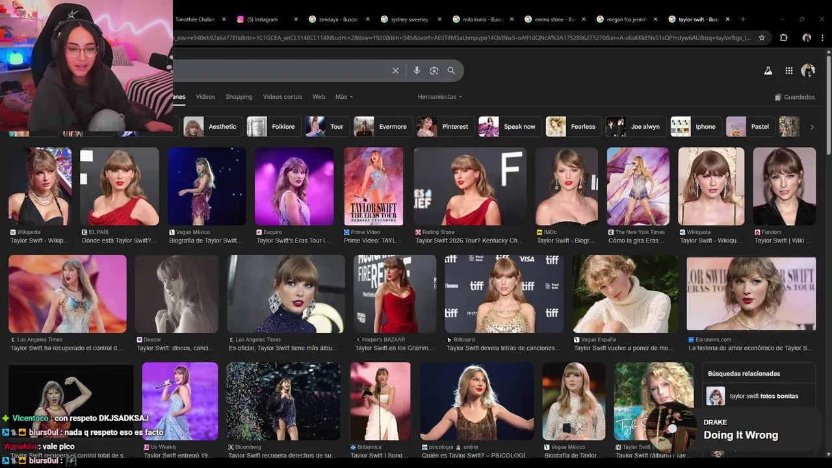Select the Aesthetic suggestion chip
Image resolution: width=832 pixels, height=468 pixels.
click(x=213, y=127)
